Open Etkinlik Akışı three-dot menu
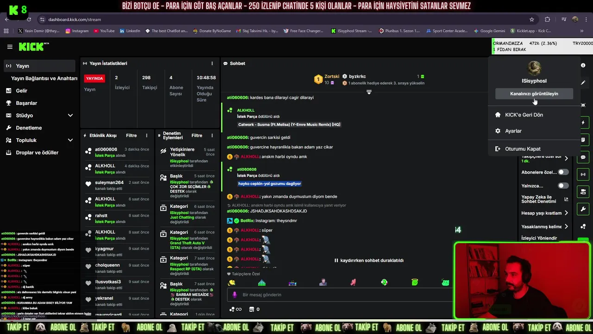This screenshot has width=593, height=334. click(146, 135)
